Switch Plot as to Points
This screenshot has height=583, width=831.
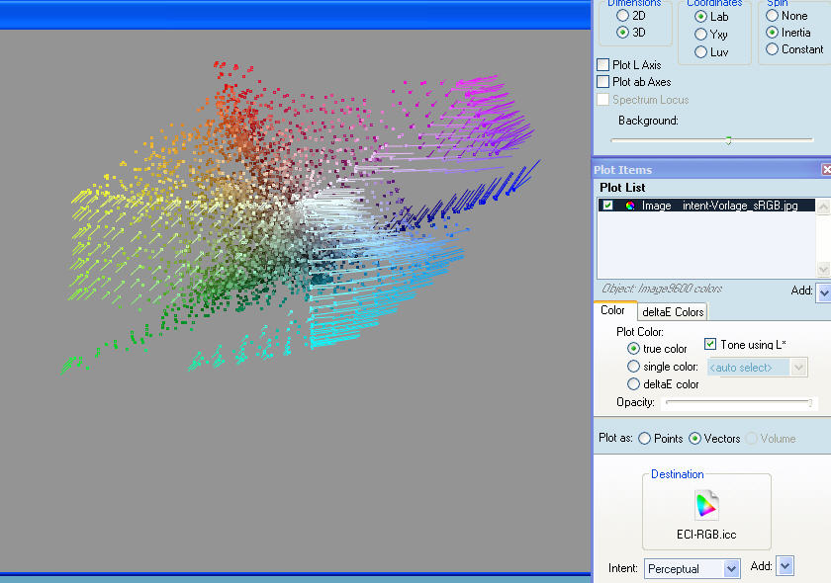(x=645, y=438)
